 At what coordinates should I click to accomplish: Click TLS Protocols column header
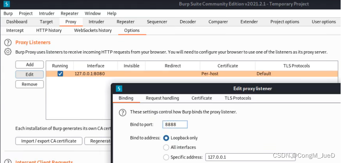tap(296, 66)
